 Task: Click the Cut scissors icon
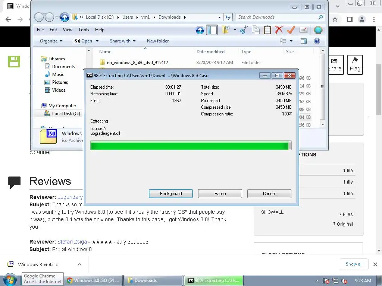(x=244, y=30)
